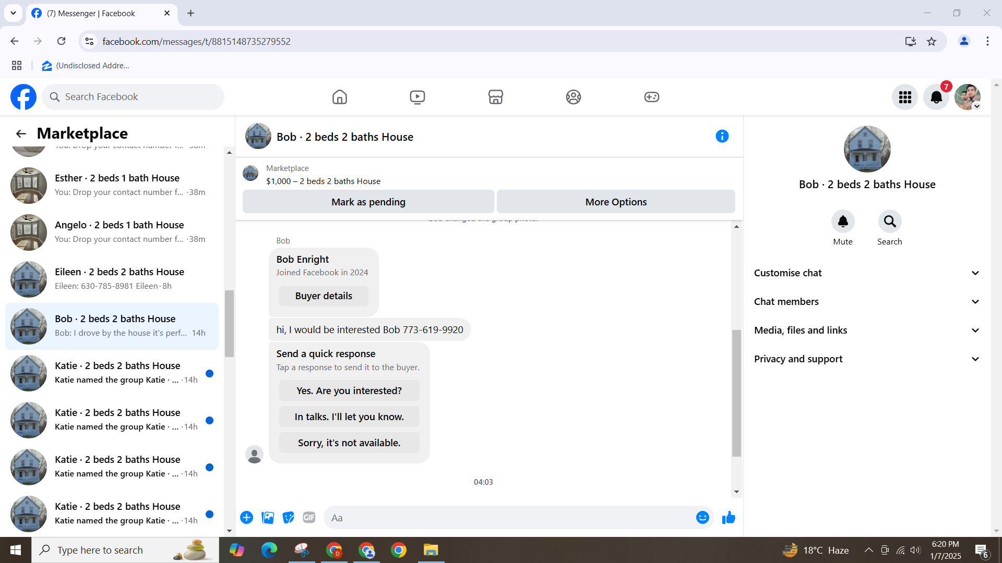Expand Media, files and links
The image size is (1002, 563).
[866, 331]
